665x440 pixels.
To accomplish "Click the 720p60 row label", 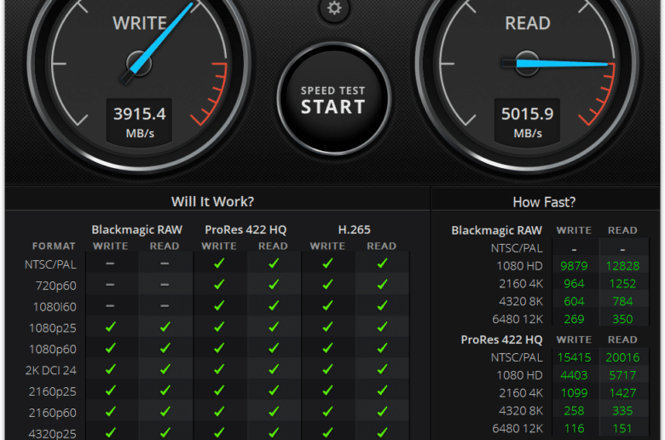I will 56,286.
